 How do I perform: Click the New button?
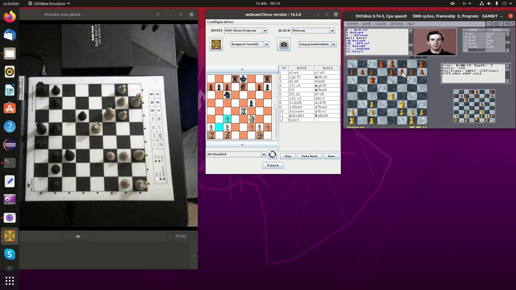(288, 156)
